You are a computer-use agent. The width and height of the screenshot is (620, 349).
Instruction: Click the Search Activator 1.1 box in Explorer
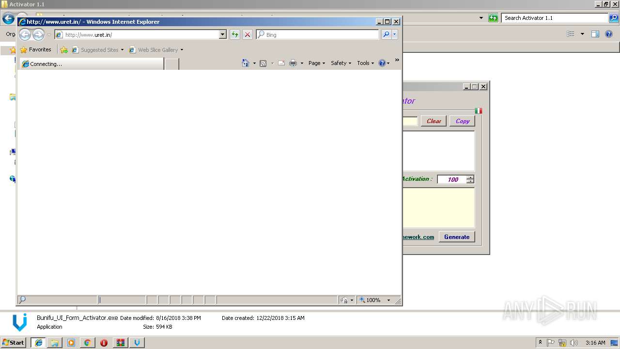click(555, 18)
